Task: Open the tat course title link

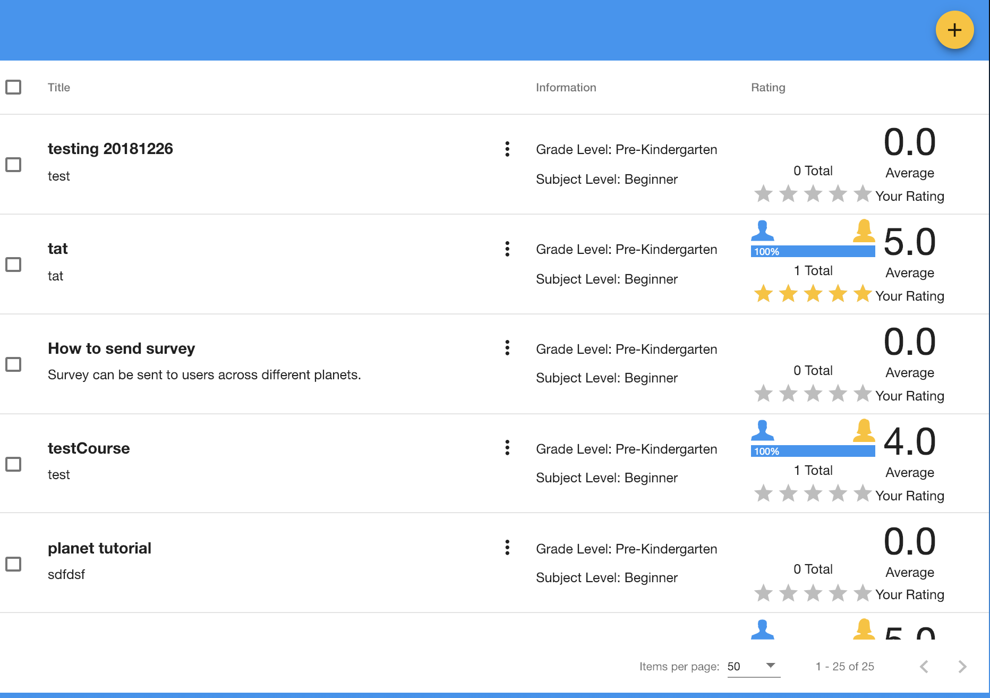Action: coord(57,248)
